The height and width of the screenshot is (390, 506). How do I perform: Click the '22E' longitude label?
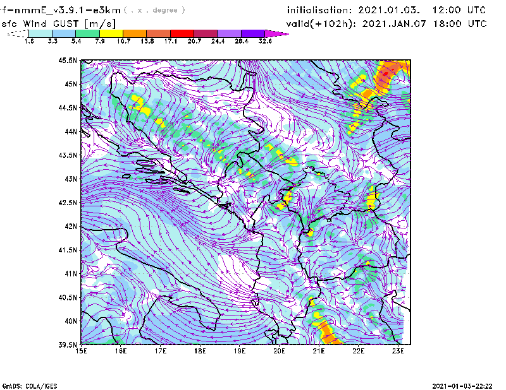[359, 351]
